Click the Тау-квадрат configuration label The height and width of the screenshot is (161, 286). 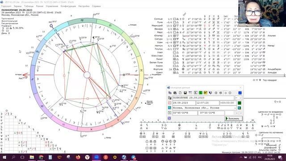tap(270, 80)
